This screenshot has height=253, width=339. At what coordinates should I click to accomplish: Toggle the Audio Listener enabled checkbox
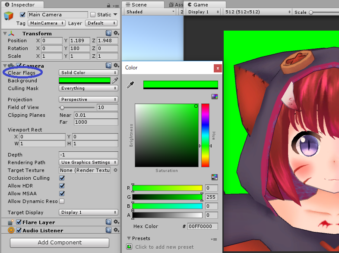click(x=19, y=230)
